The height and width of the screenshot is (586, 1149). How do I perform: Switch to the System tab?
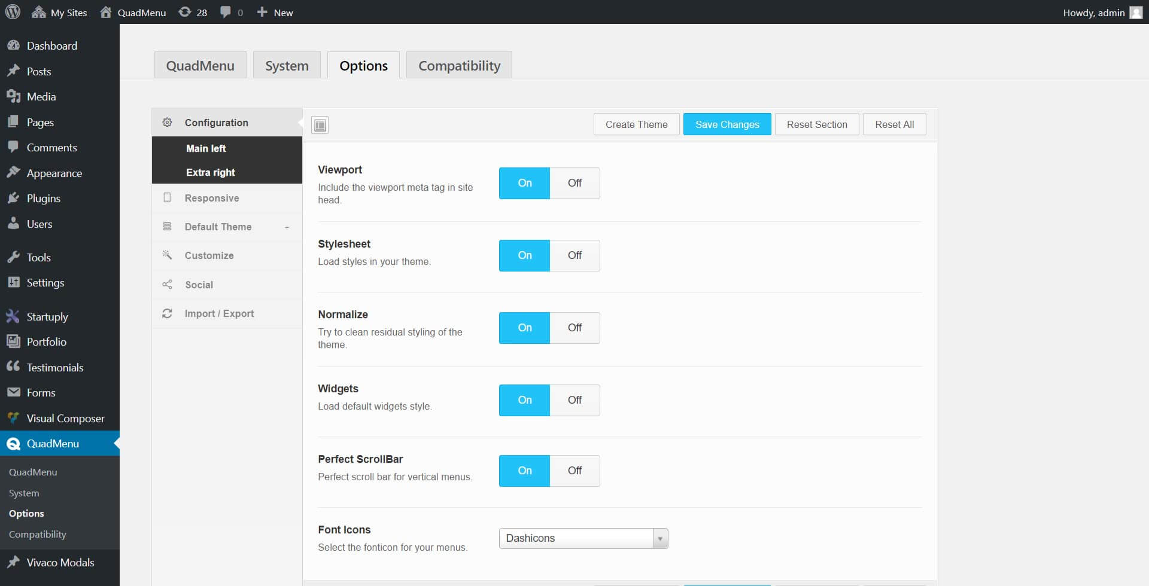pyautogui.click(x=287, y=65)
